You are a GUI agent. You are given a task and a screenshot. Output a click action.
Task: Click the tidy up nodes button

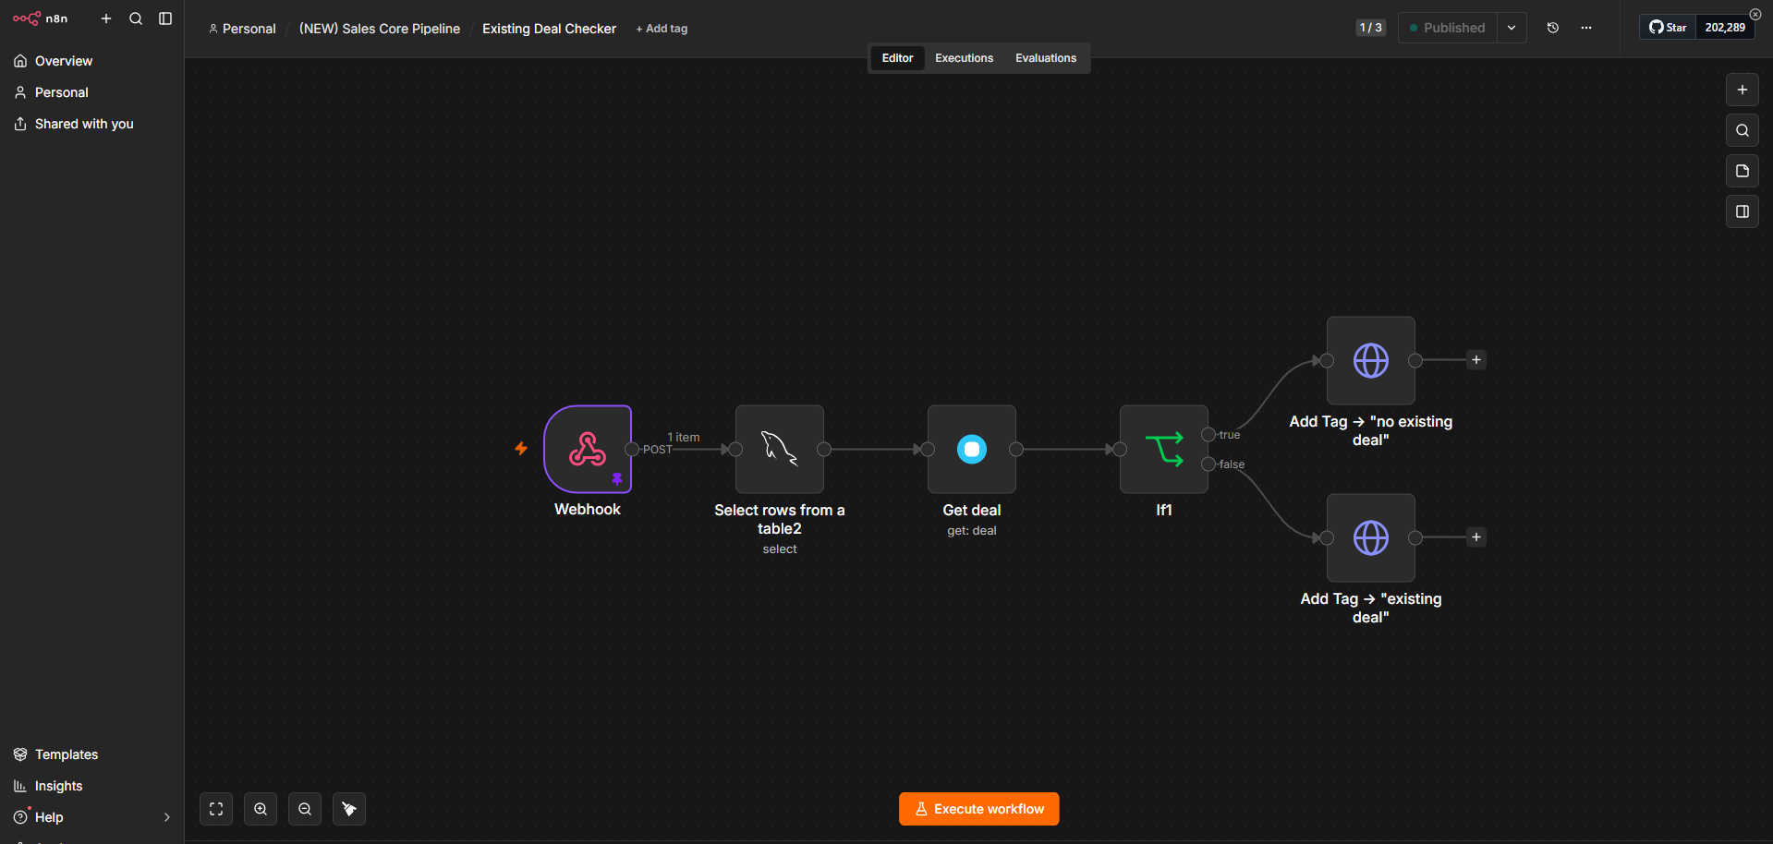pyautogui.click(x=349, y=809)
